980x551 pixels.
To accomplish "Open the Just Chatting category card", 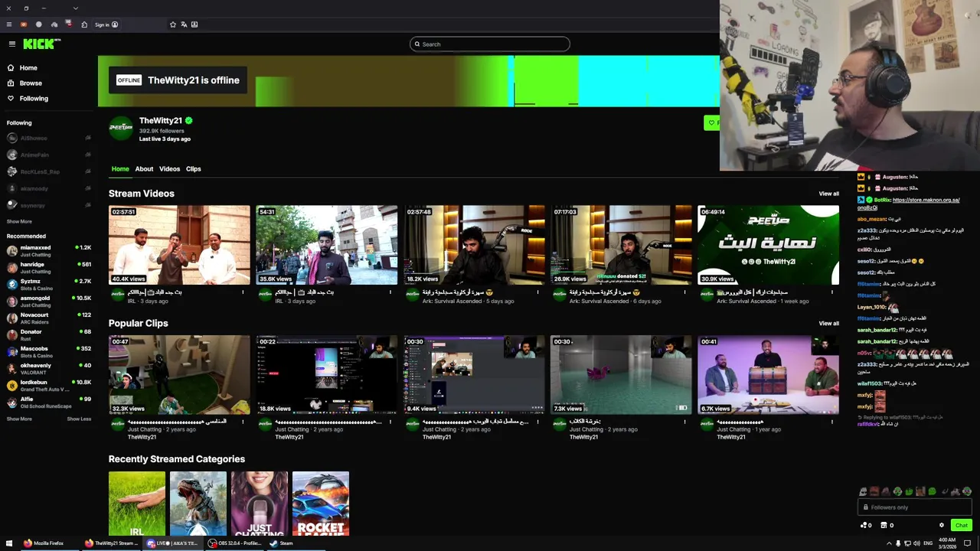I will click(x=259, y=504).
